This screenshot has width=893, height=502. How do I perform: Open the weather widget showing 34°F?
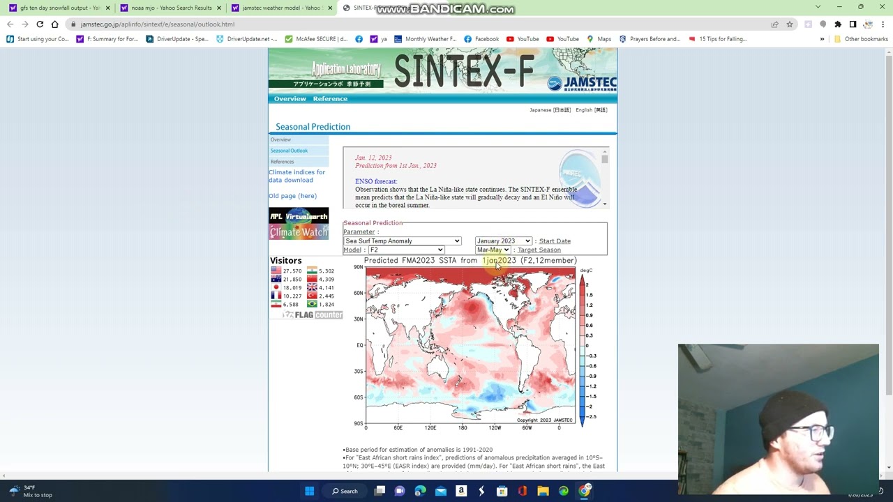pos(29,491)
